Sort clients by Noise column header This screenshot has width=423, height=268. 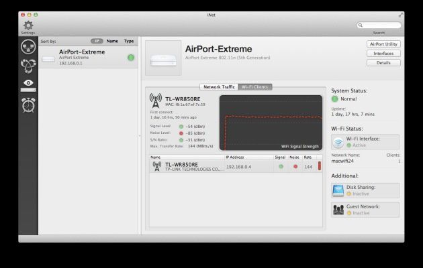pyautogui.click(x=294, y=157)
